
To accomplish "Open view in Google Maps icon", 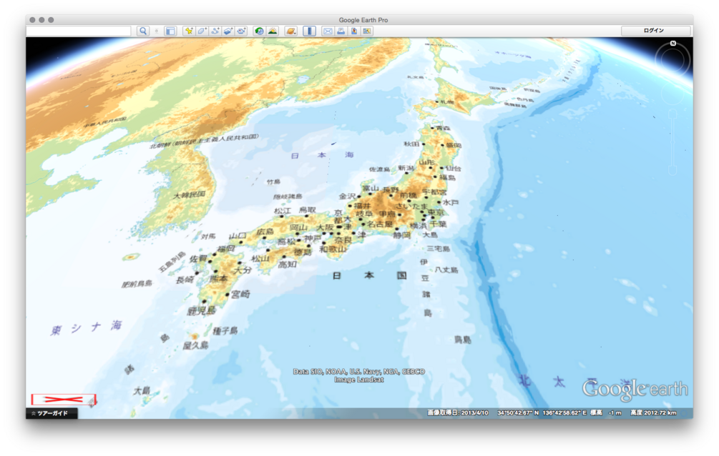I will 367,31.
